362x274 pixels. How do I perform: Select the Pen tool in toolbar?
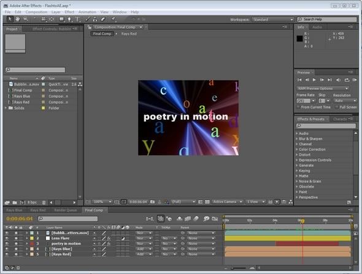pyautogui.click(x=69, y=20)
